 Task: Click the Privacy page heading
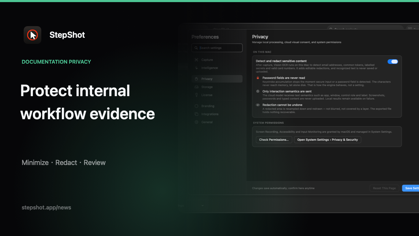(260, 36)
